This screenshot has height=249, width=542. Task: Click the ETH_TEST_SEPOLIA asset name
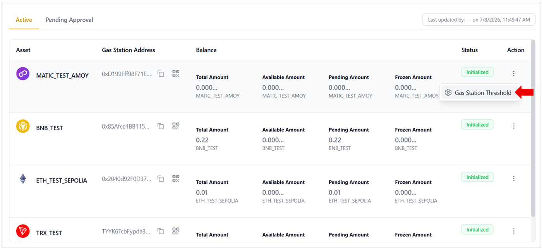(x=62, y=180)
